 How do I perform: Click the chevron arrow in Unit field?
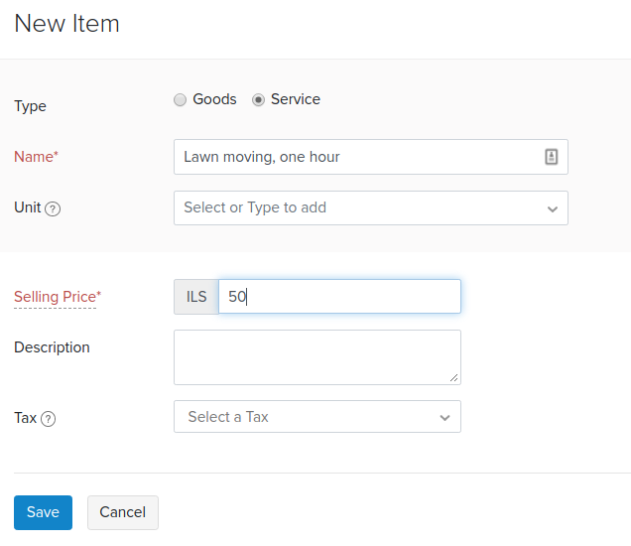tap(552, 208)
